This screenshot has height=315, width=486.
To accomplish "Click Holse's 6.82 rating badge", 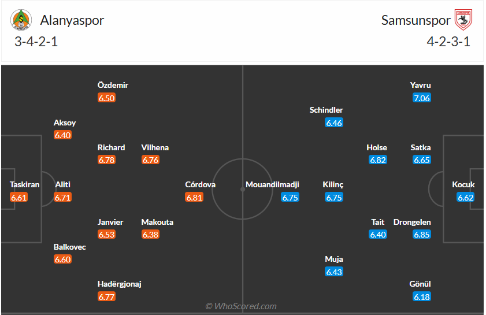I will pyautogui.click(x=378, y=160).
